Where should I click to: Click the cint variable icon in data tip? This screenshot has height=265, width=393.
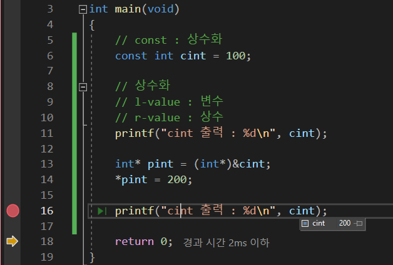point(305,223)
